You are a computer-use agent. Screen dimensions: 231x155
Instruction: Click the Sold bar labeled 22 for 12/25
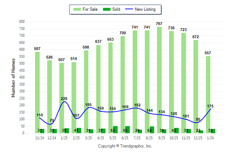pos(201,132)
